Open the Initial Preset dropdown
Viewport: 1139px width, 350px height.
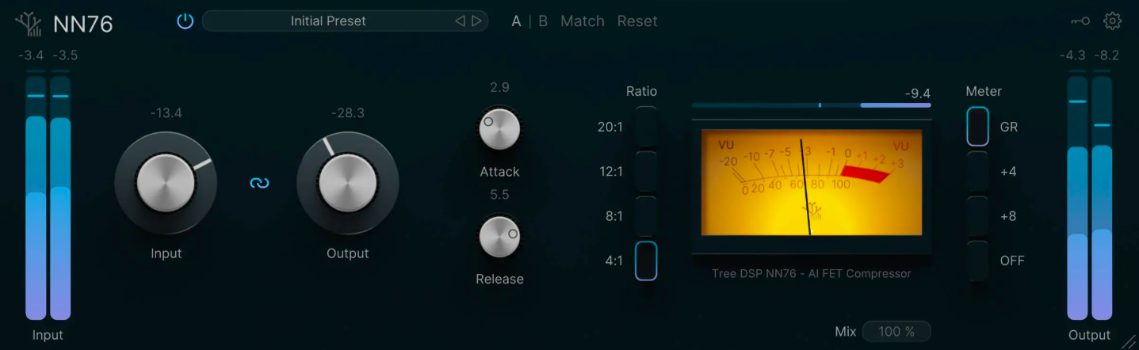pyautogui.click(x=328, y=21)
